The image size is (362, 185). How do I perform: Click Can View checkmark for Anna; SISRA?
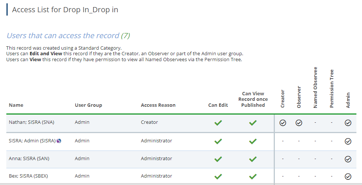(x=253, y=159)
